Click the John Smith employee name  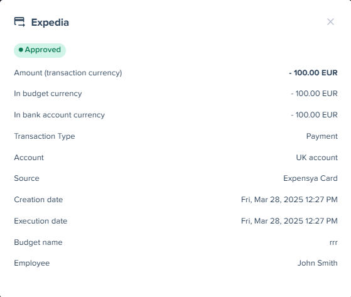(318, 263)
